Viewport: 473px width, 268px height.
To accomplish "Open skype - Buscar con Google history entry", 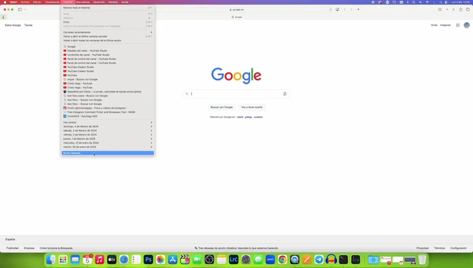I will tap(107, 80).
